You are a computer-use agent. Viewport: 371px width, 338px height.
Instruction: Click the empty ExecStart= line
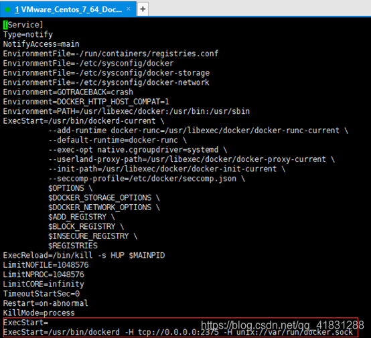tap(25, 323)
